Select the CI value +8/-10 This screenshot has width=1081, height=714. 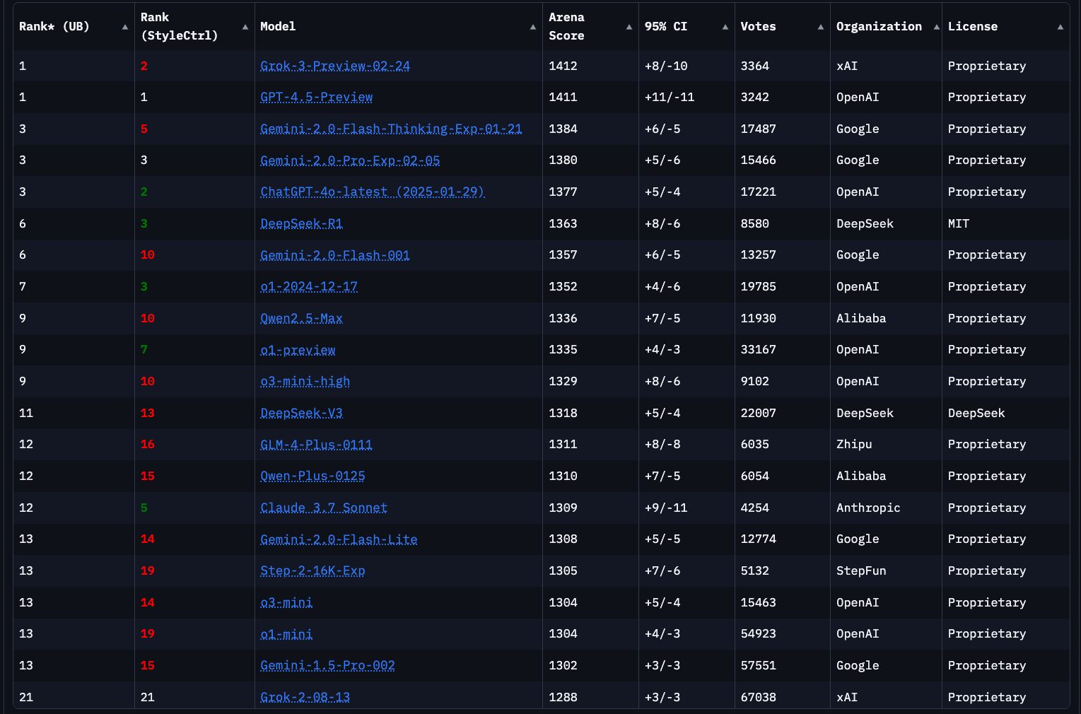[666, 66]
